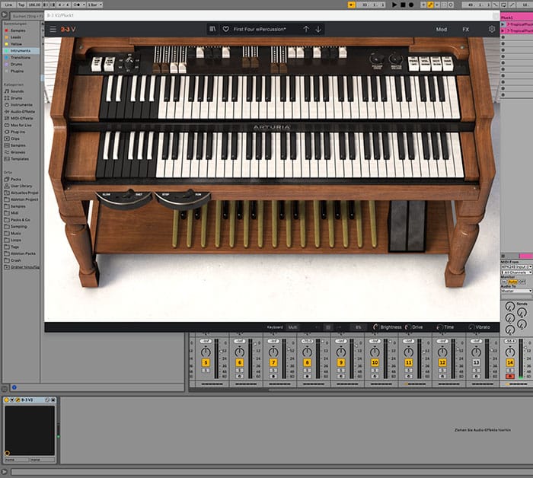Toggle track 10 activator button
533x478 pixels.
375,362
